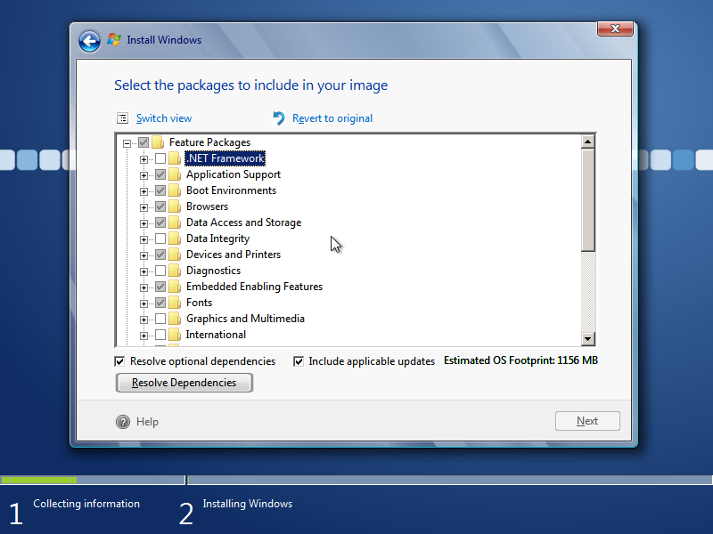The height and width of the screenshot is (534, 713).
Task: Click the Data Access and Storage folder icon
Action: 175,222
